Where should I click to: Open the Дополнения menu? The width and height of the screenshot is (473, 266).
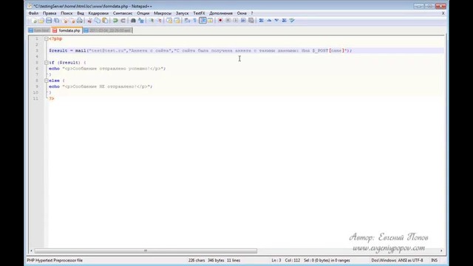coord(221,13)
